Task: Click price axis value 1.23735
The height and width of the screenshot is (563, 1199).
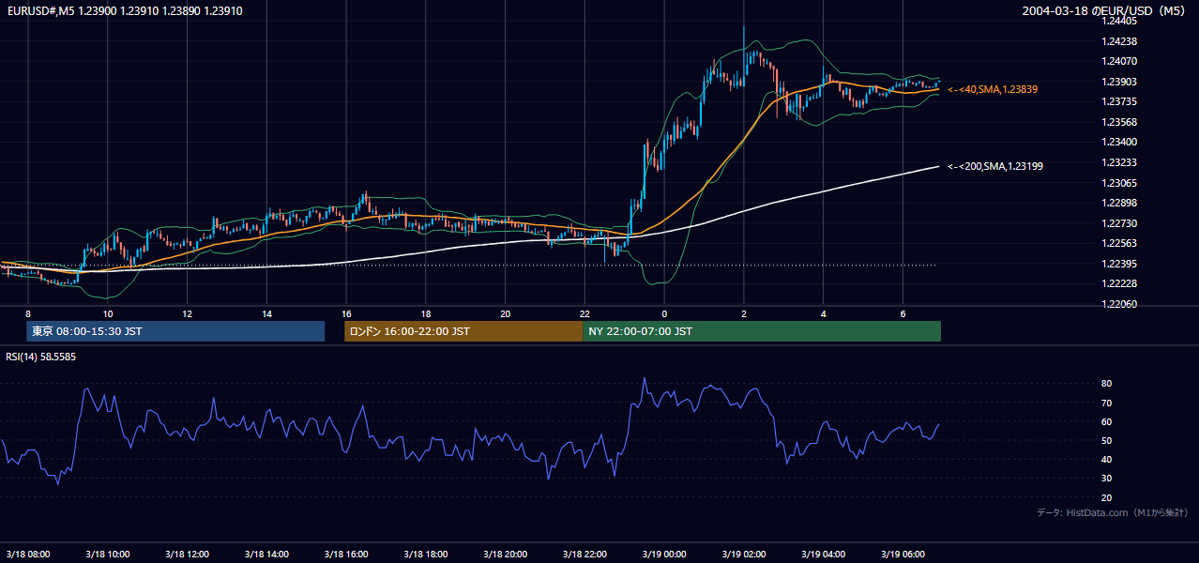Action: click(x=1118, y=101)
